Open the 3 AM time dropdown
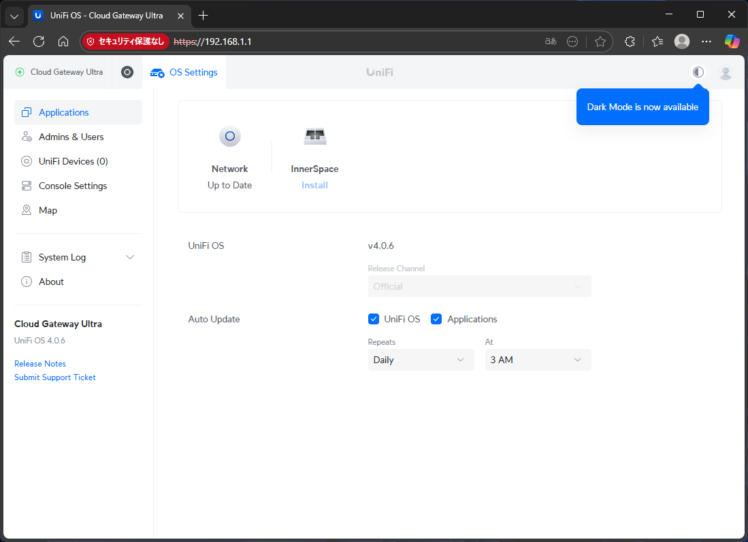 (538, 360)
